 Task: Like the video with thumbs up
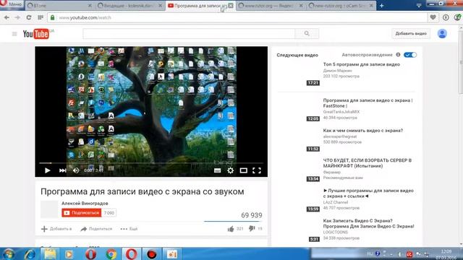click(231, 229)
